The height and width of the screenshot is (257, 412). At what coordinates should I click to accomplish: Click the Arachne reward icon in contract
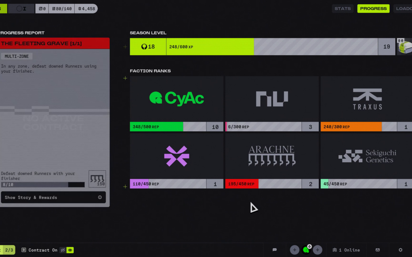97,179
